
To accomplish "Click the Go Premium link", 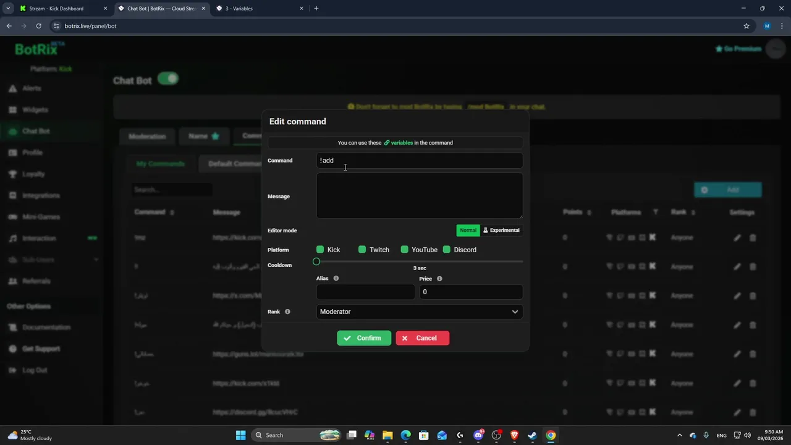I will click(738, 49).
